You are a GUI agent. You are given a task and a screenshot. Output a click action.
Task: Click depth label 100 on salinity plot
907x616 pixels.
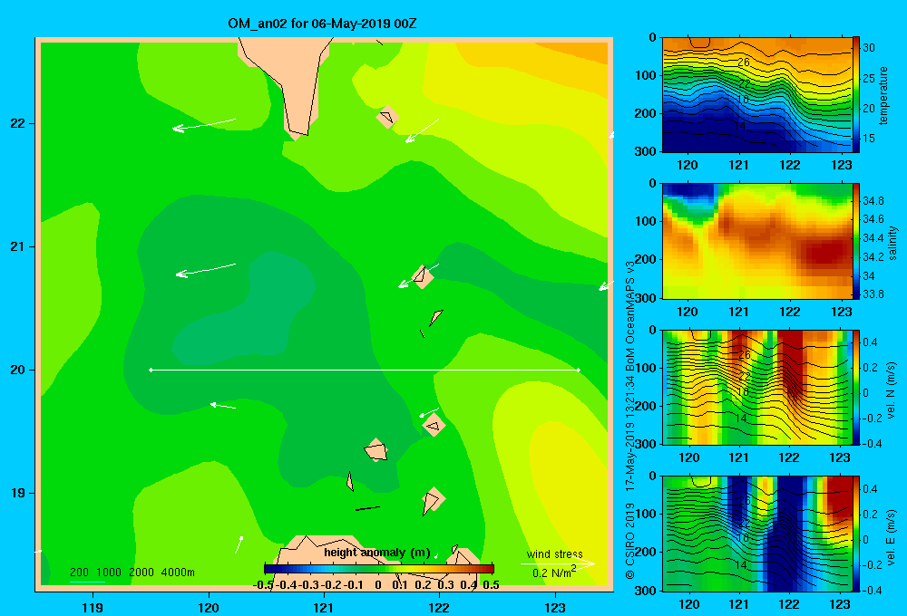coord(646,221)
